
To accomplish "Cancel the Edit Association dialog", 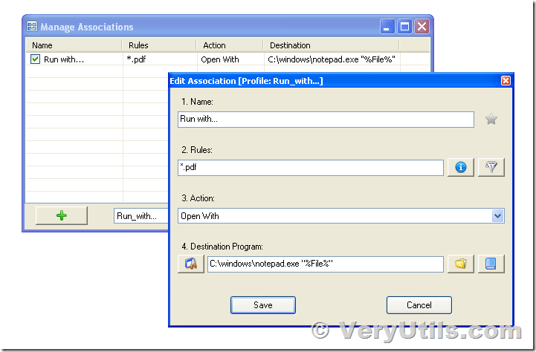I will pos(419,305).
